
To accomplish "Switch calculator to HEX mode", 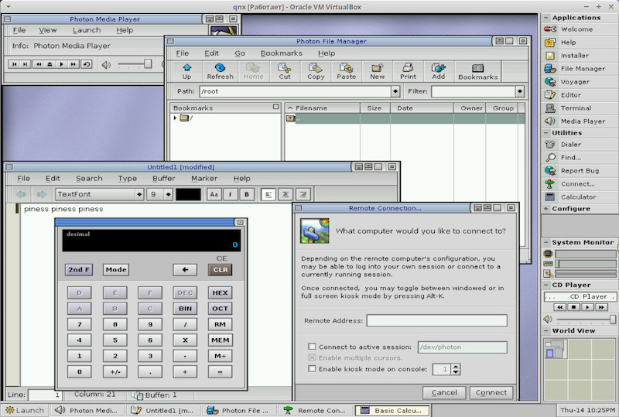I will [x=220, y=293].
